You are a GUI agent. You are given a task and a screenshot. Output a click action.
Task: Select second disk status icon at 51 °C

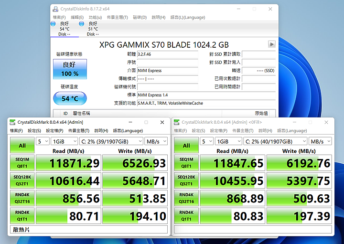tap(81, 24)
